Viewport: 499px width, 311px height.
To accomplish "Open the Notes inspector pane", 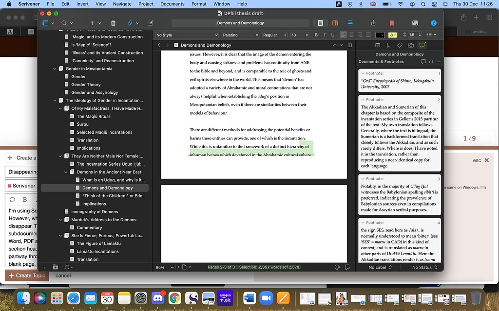I will pyautogui.click(x=377, y=45).
